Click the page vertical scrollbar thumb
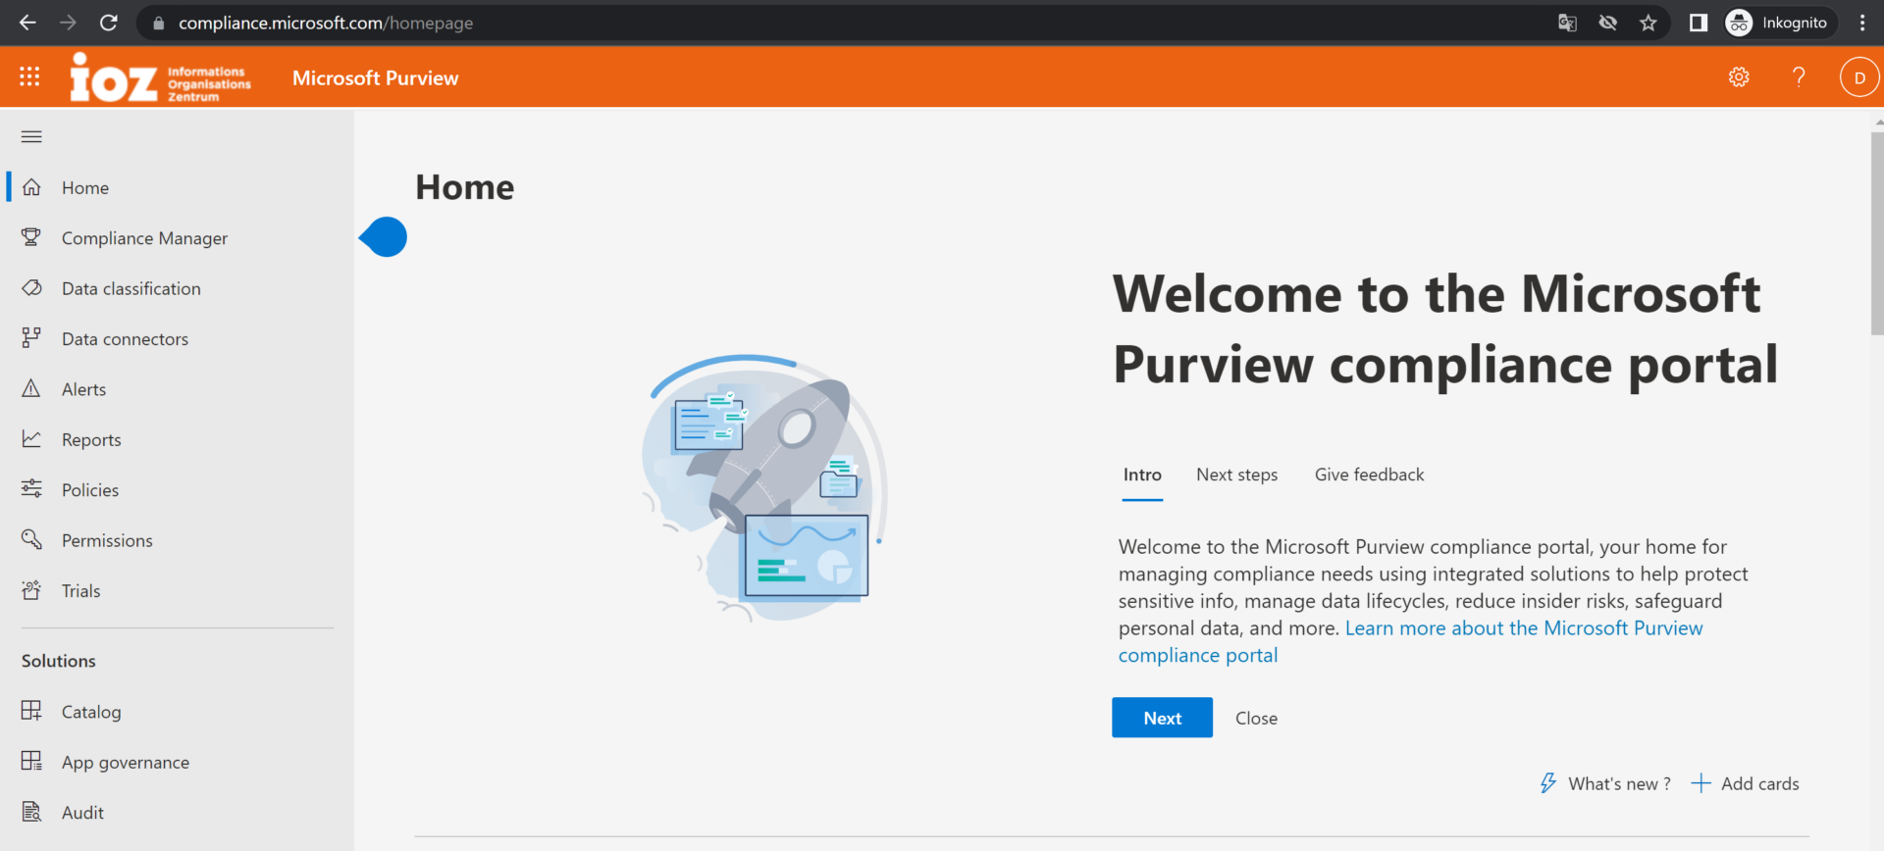Image resolution: width=1884 pixels, height=851 pixels. (1877, 233)
